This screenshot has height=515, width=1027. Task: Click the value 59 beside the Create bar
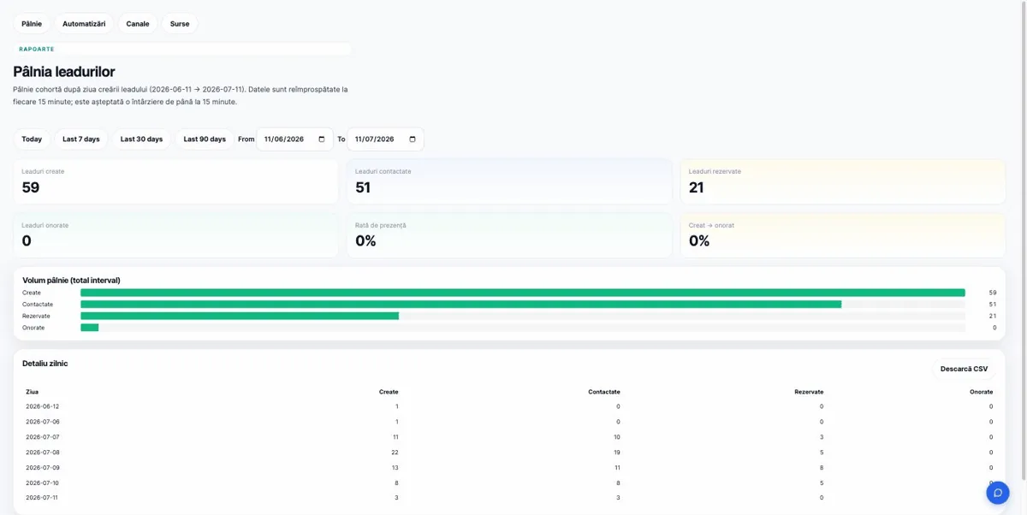(992, 293)
